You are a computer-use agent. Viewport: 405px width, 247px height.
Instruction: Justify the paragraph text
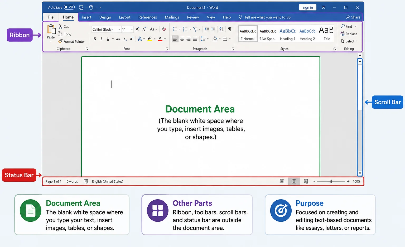(195, 39)
